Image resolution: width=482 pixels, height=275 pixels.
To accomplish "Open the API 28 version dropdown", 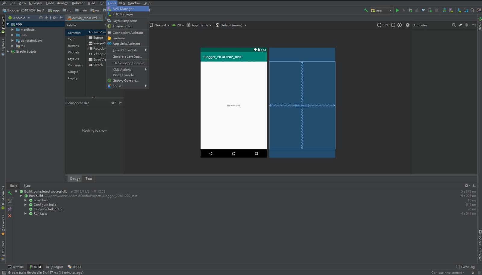I will coord(178,25).
